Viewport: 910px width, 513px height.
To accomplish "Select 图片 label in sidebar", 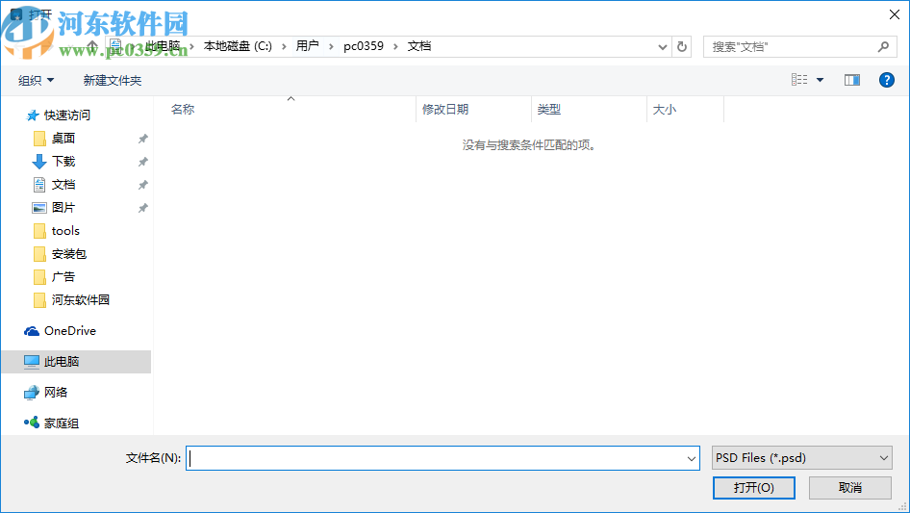I will [63, 207].
